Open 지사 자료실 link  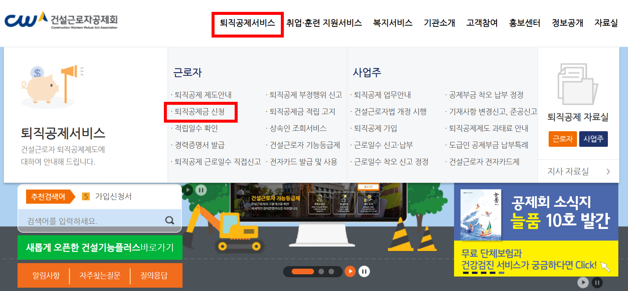coord(568,171)
